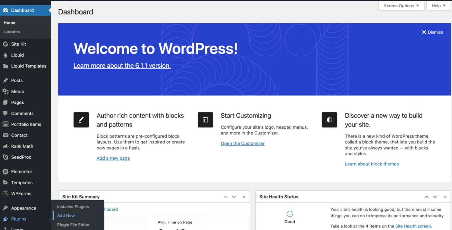Click Open the Customizer link
This screenshot has width=452, height=230.
[x=243, y=143]
